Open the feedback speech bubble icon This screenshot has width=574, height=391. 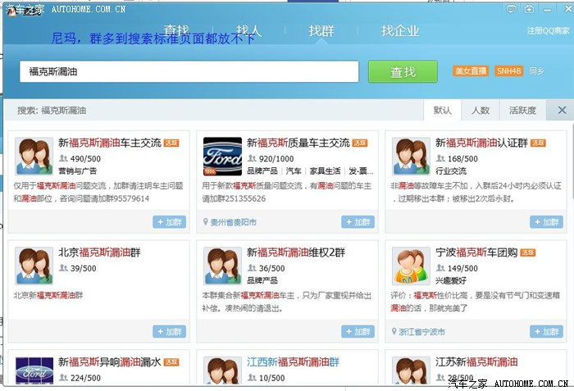pos(512,9)
